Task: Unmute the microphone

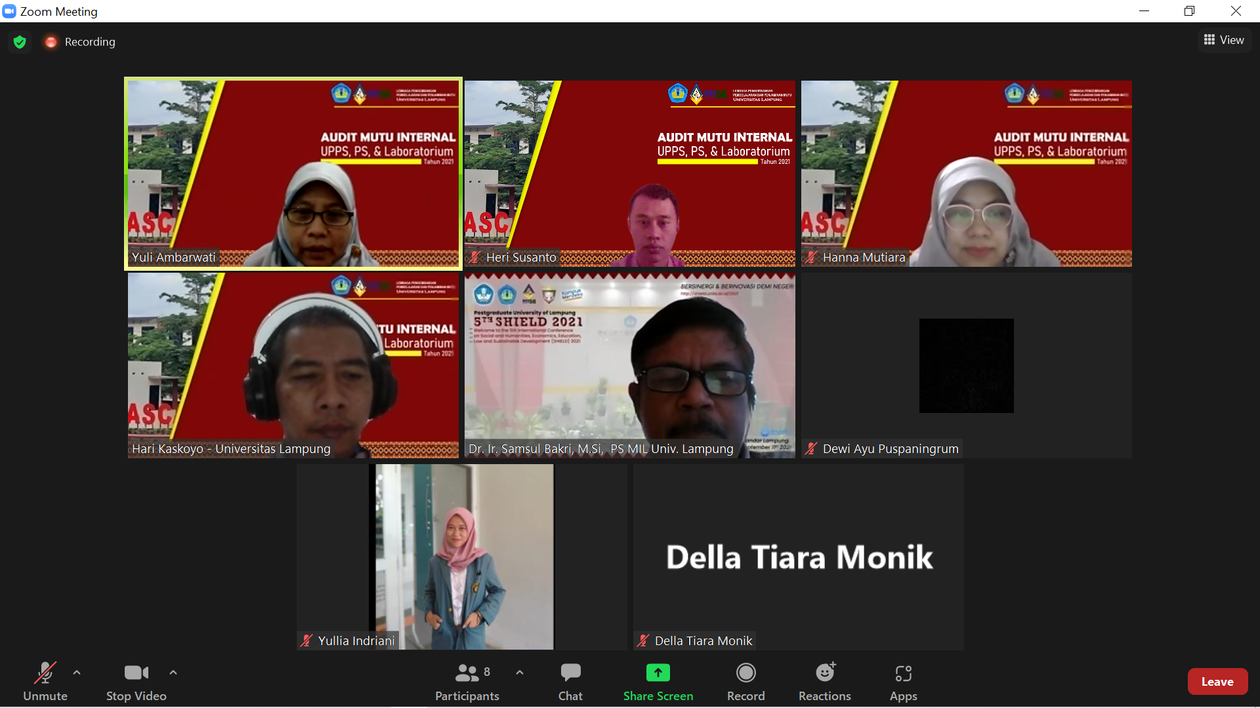Action: 45,682
